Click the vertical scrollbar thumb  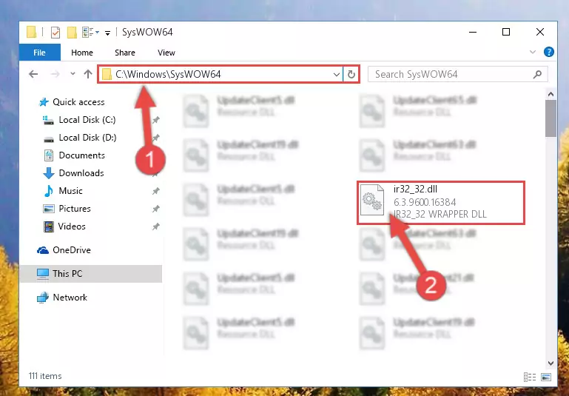point(551,118)
